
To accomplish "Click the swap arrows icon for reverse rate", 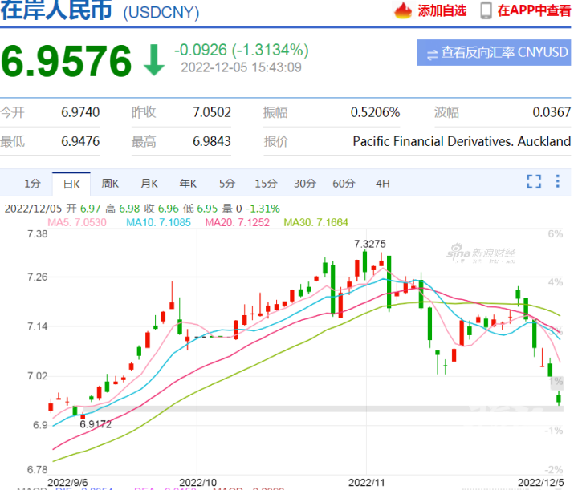I will click(432, 54).
